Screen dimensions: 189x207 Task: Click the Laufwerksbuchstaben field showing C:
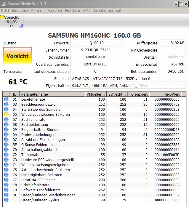pos(96,71)
